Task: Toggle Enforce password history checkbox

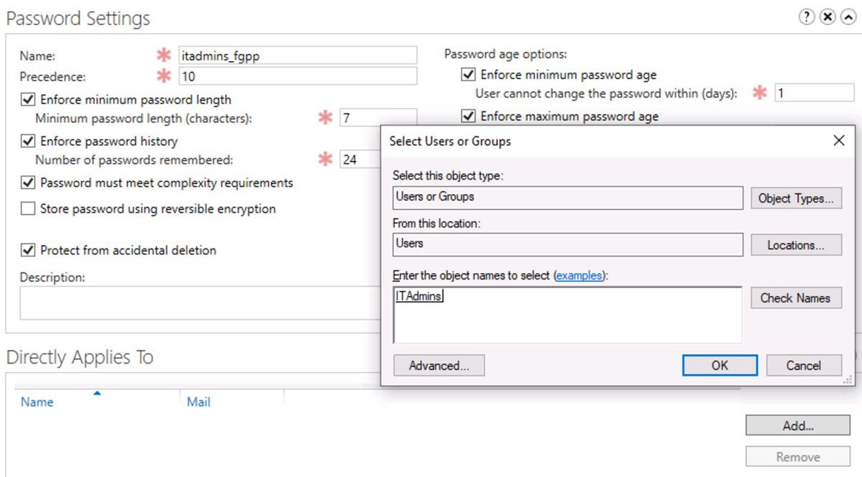Action: [x=28, y=142]
